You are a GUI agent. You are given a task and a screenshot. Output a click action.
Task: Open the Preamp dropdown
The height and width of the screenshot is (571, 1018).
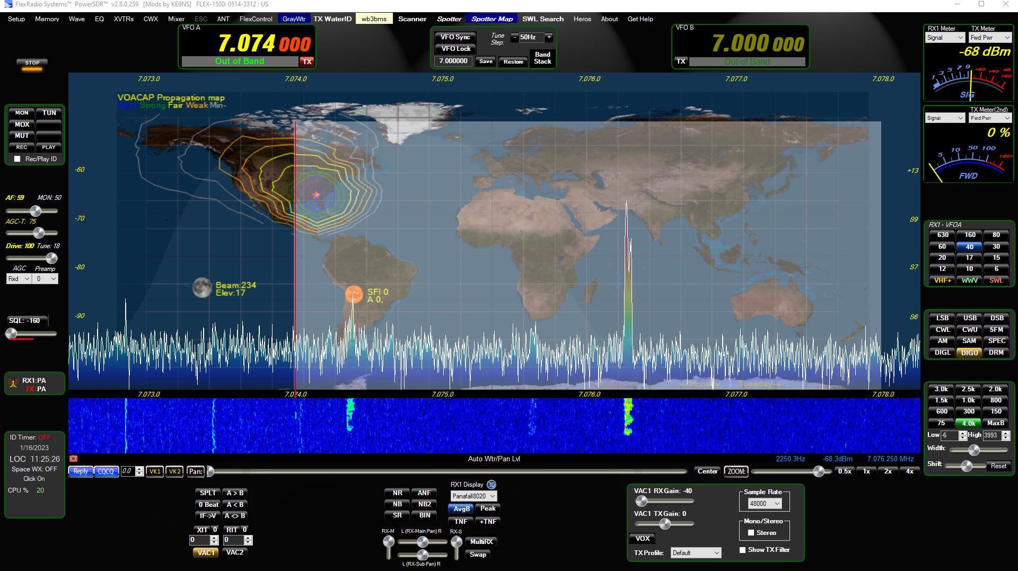(x=46, y=279)
